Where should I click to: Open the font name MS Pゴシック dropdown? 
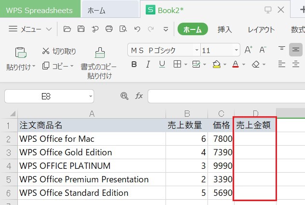click(196, 50)
